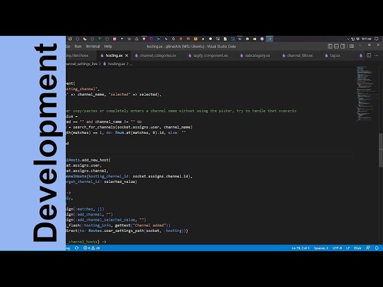Screen dimensions: 383x287
Task: Click the Routes.user_settings_path line
Action: pyautogui.click(x=127, y=231)
